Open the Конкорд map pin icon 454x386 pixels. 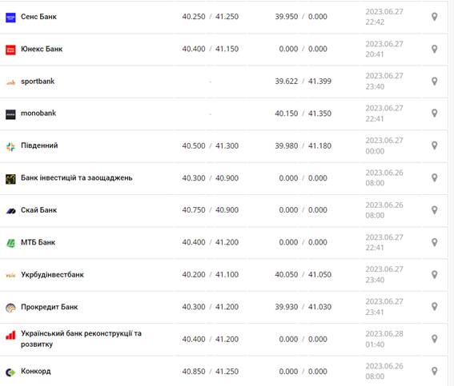coord(434,372)
